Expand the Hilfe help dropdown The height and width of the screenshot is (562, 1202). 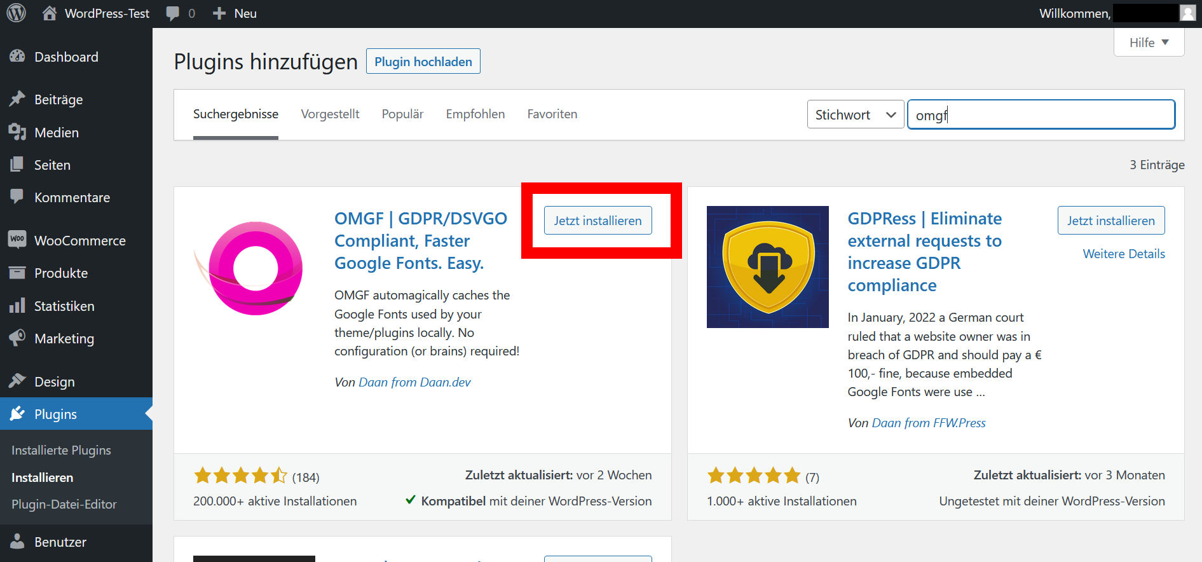(1149, 43)
